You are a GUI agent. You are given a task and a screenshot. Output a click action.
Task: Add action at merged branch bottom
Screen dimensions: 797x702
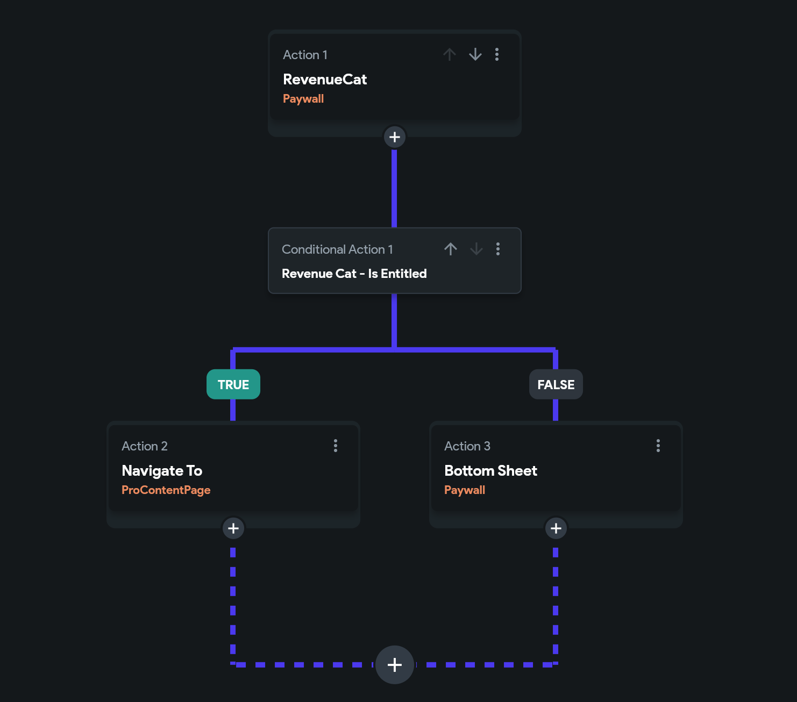[395, 665]
